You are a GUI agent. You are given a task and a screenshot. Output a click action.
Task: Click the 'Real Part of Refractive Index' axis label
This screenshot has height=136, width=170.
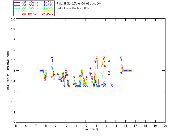pos(8,70)
